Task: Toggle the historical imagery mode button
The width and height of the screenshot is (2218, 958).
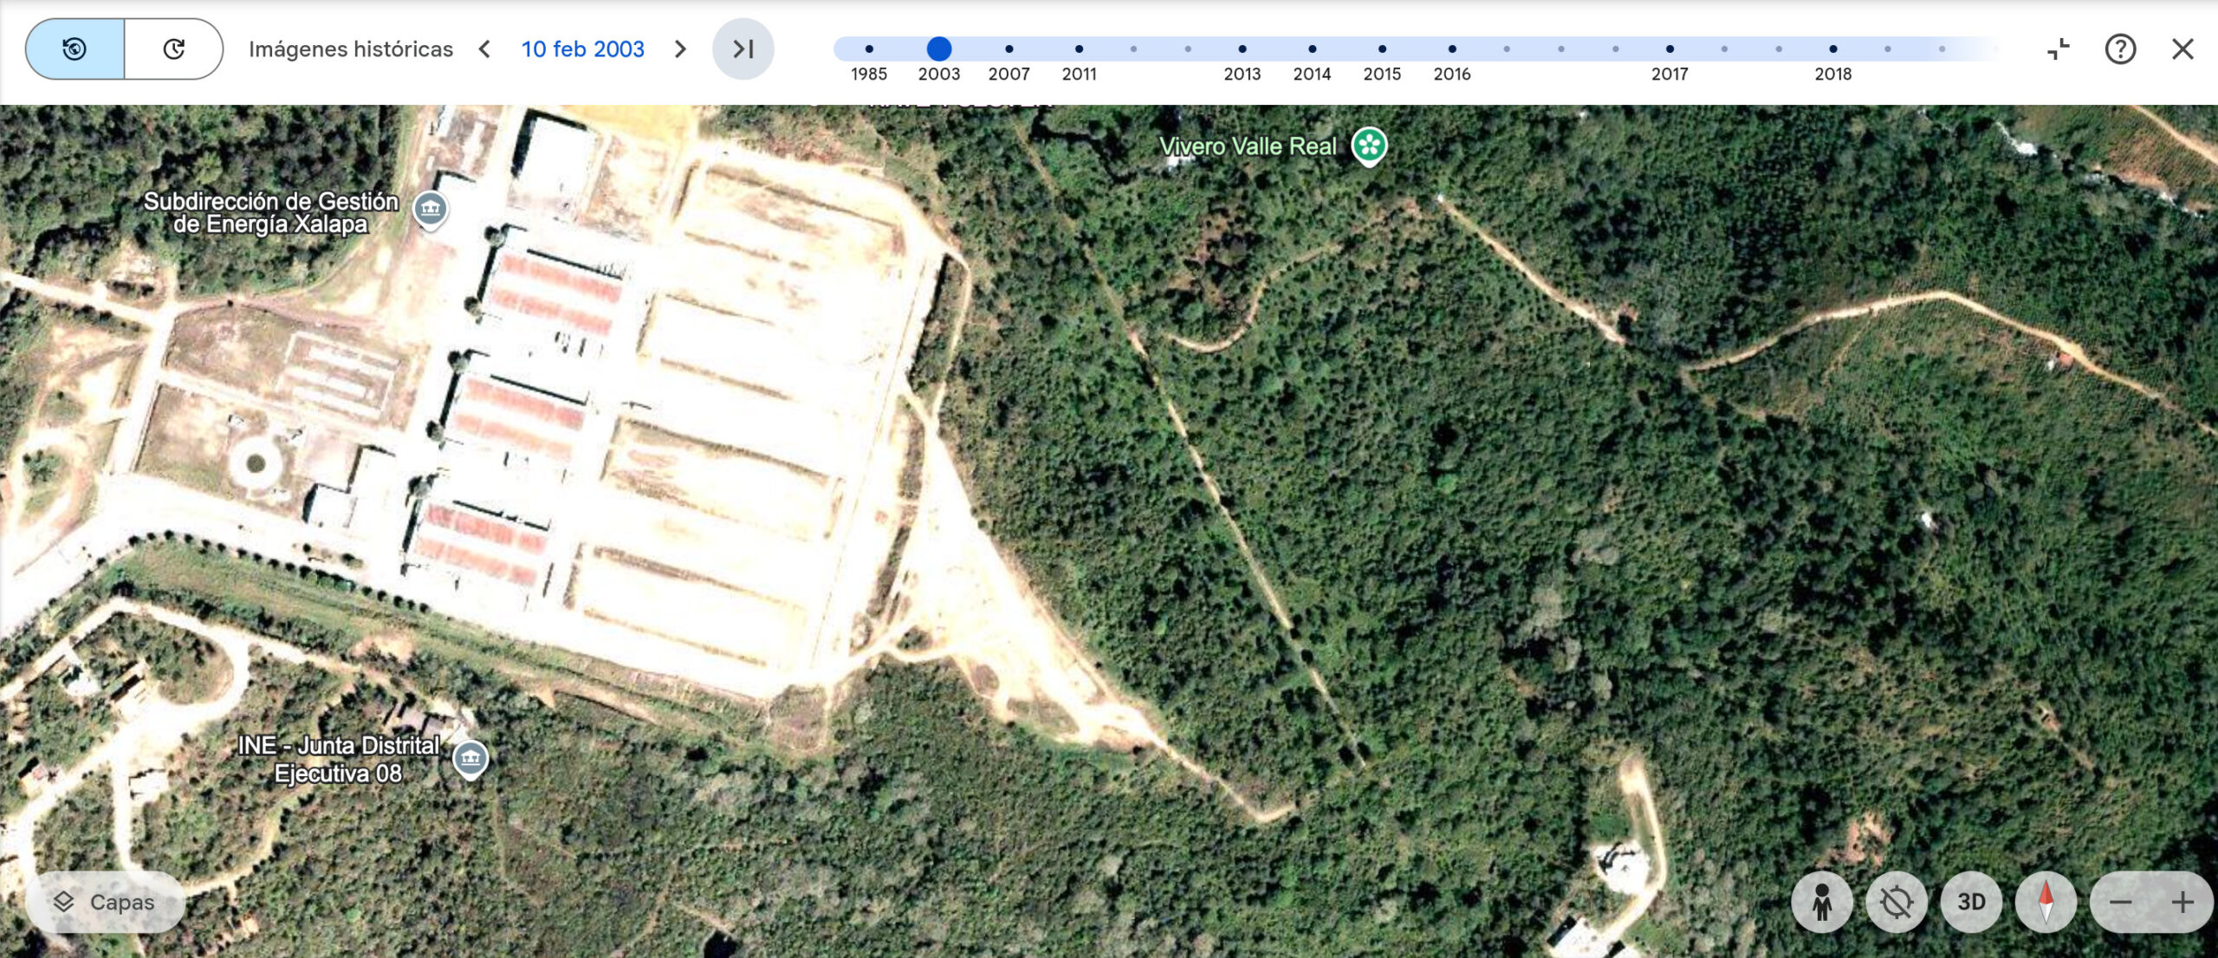Action: tap(75, 49)
